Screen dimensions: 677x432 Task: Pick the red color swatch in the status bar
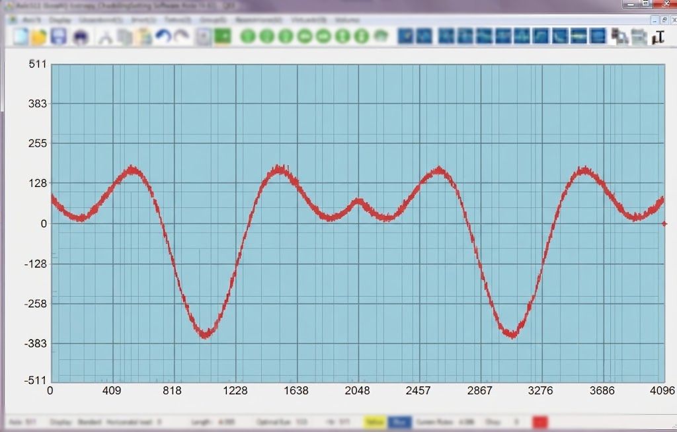(x=540, y=421)
